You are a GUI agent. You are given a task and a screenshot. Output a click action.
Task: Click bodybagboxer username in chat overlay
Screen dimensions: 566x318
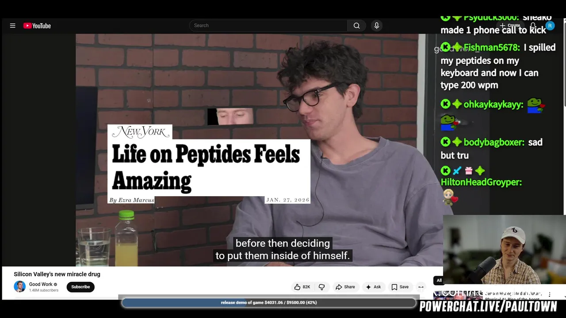494,142
